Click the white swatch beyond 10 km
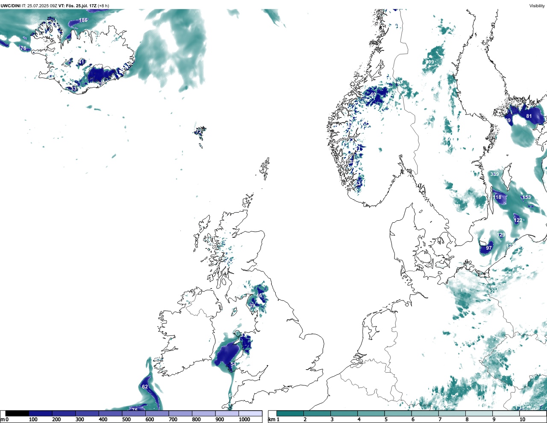 [532, 413]
